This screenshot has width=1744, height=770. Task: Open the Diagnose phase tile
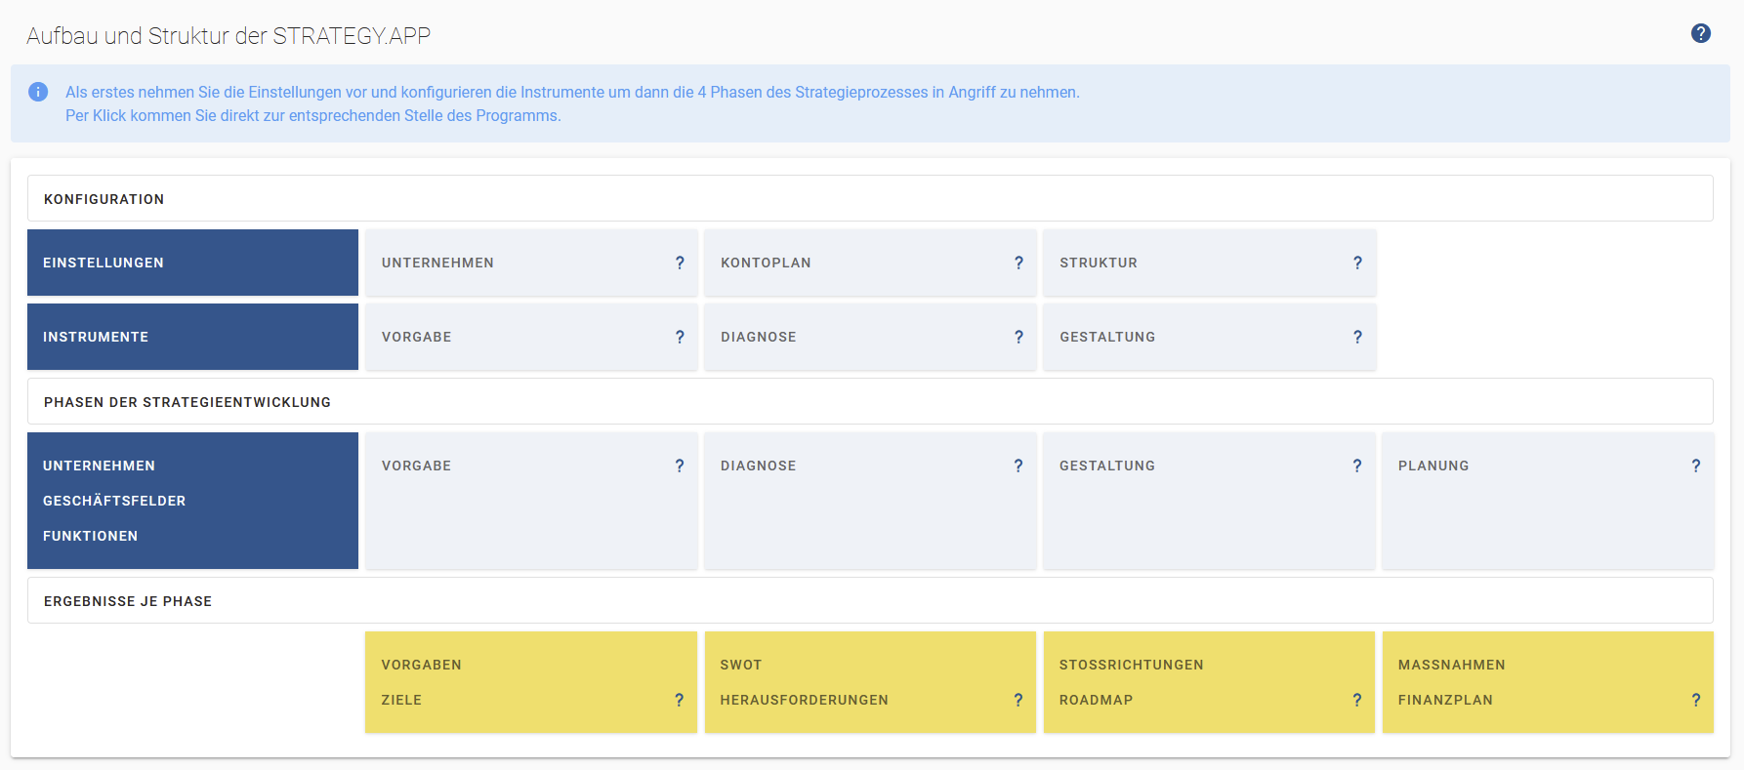tap(870, 501)
